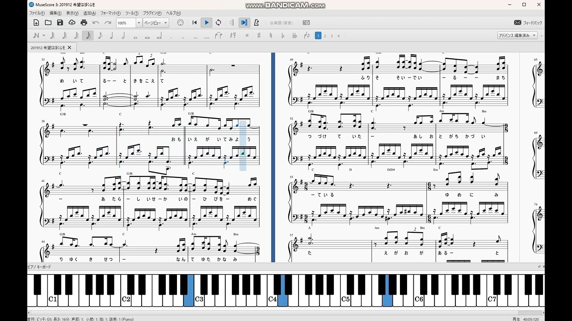572x321 pixels.
Task: Close the 201912 score tab
Action: pos(69,47)
